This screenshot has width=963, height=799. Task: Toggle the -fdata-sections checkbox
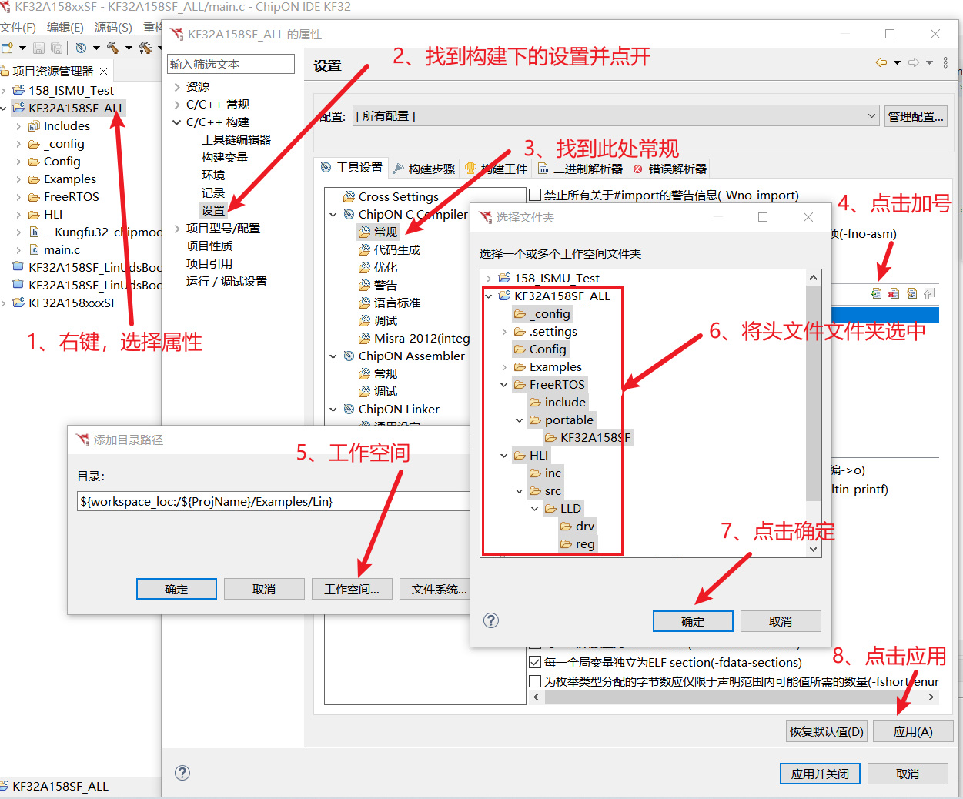535,662
